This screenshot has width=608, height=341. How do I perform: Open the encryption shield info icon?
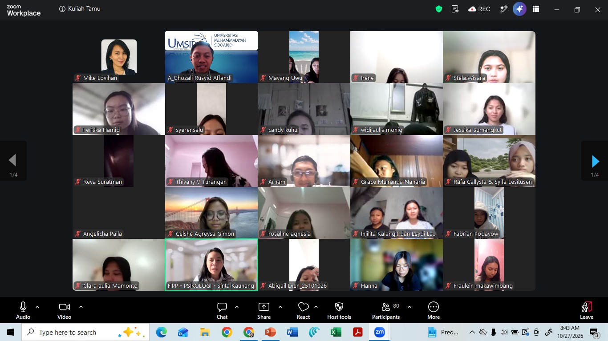[x=439, y=9]
